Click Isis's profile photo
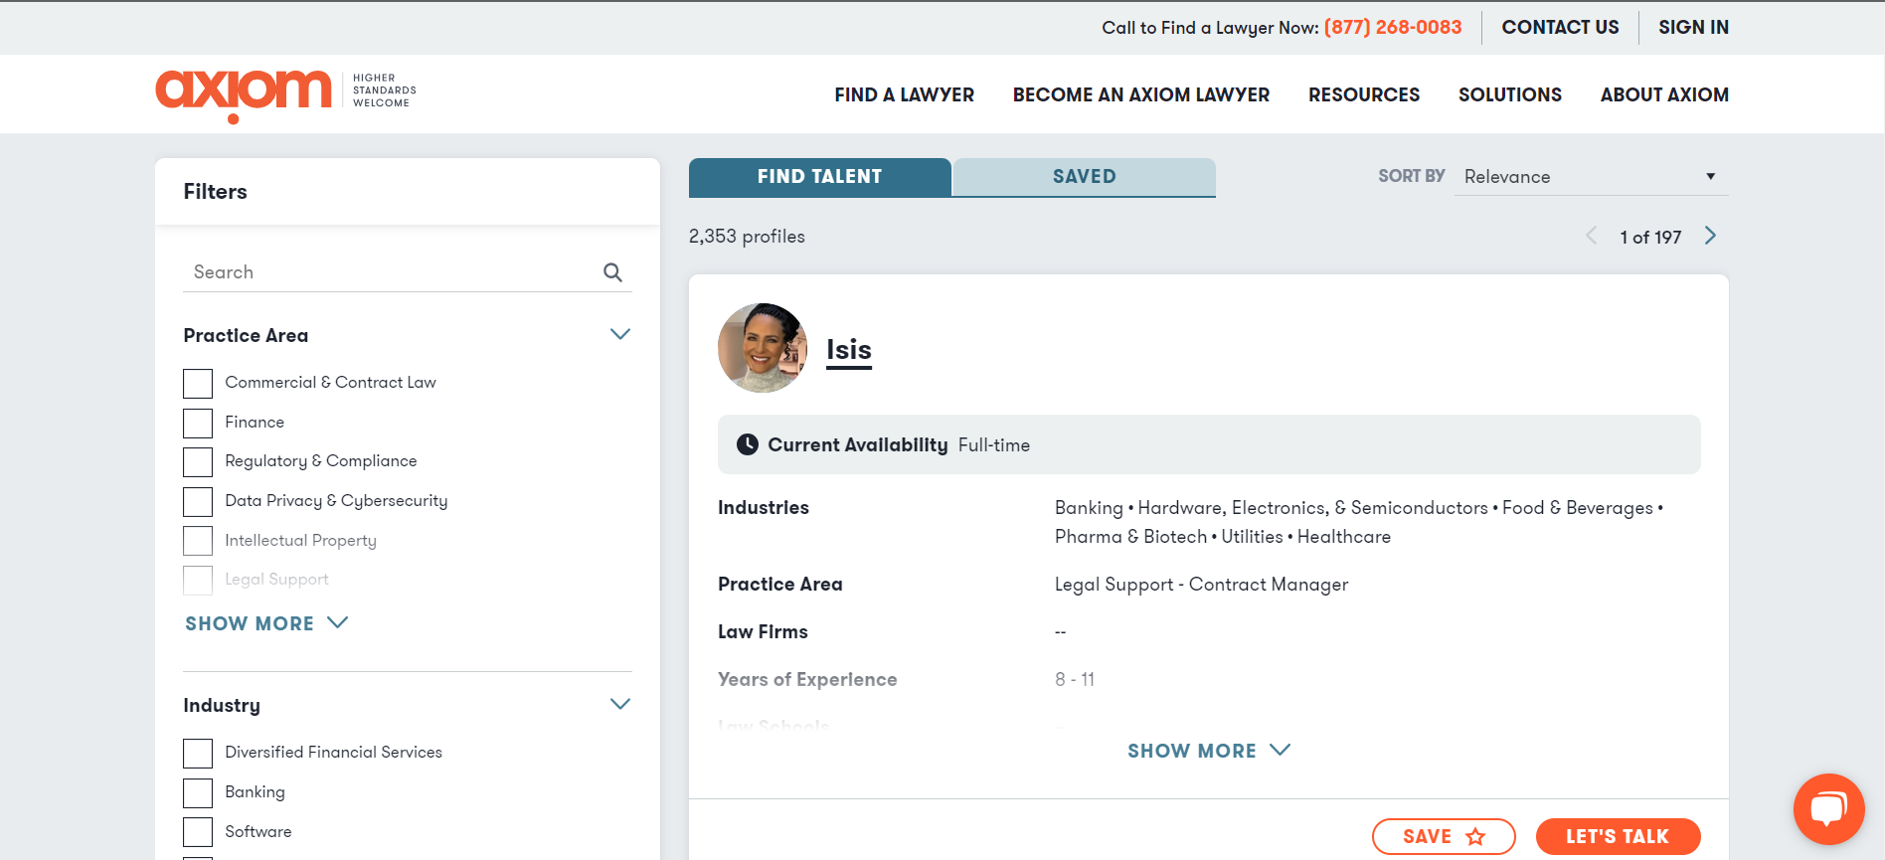The width and height of the screenshot is (1885, 860). pos(763,348)
